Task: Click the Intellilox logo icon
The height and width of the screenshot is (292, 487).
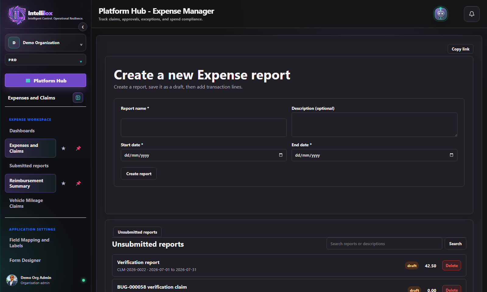Action: [x=17, y=15]
